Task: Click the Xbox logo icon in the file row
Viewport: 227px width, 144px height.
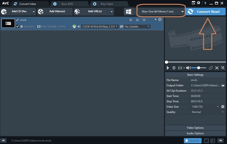Action: (x=74, y=27)
